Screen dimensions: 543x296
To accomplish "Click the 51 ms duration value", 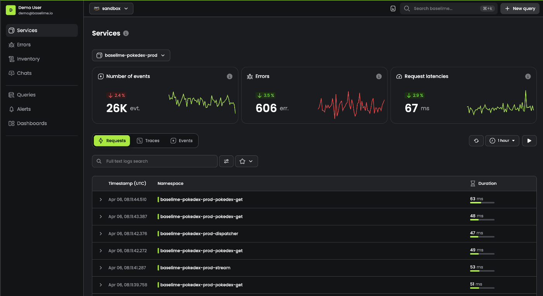I will [x=477, y=284].
